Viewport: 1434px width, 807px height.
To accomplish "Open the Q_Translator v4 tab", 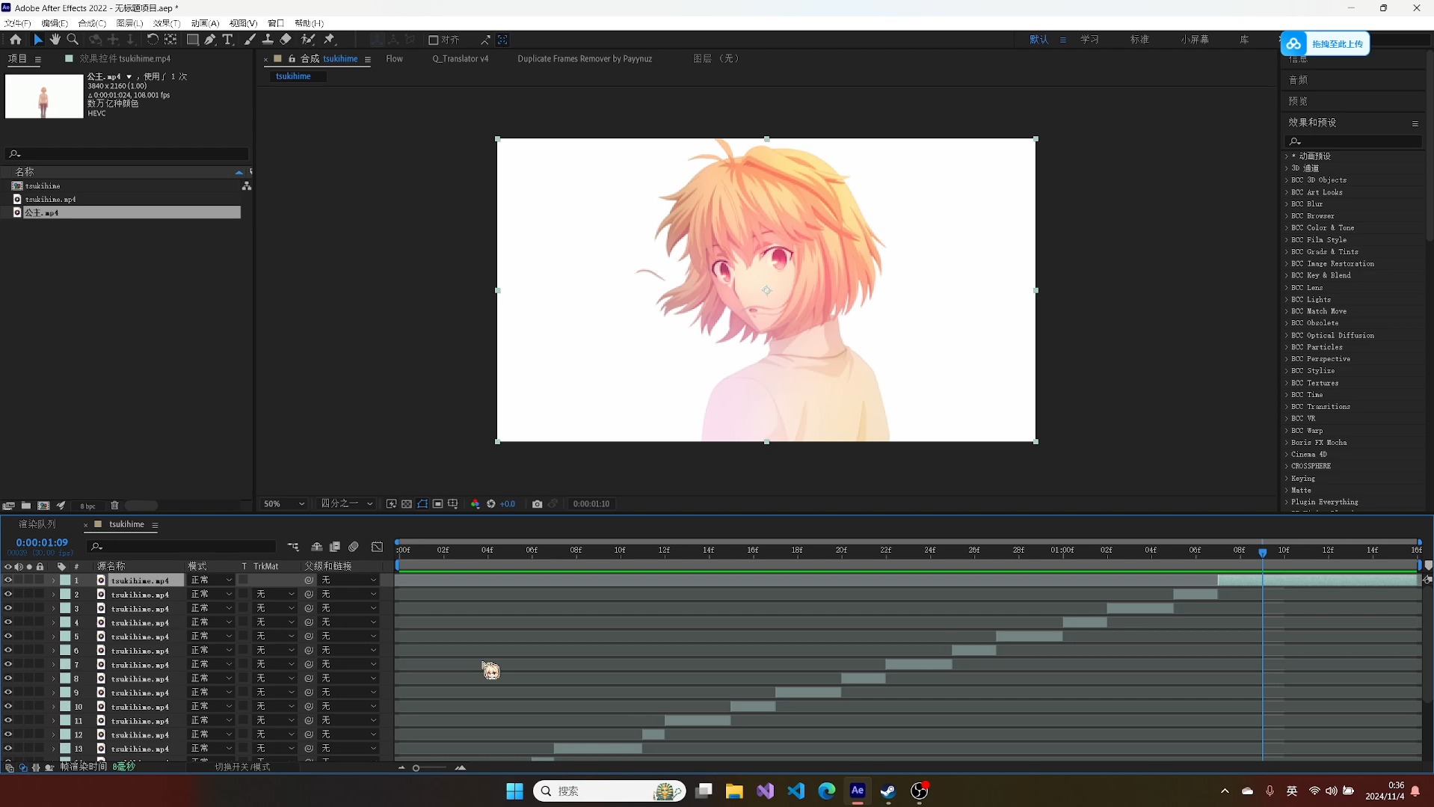I will 461,58.
